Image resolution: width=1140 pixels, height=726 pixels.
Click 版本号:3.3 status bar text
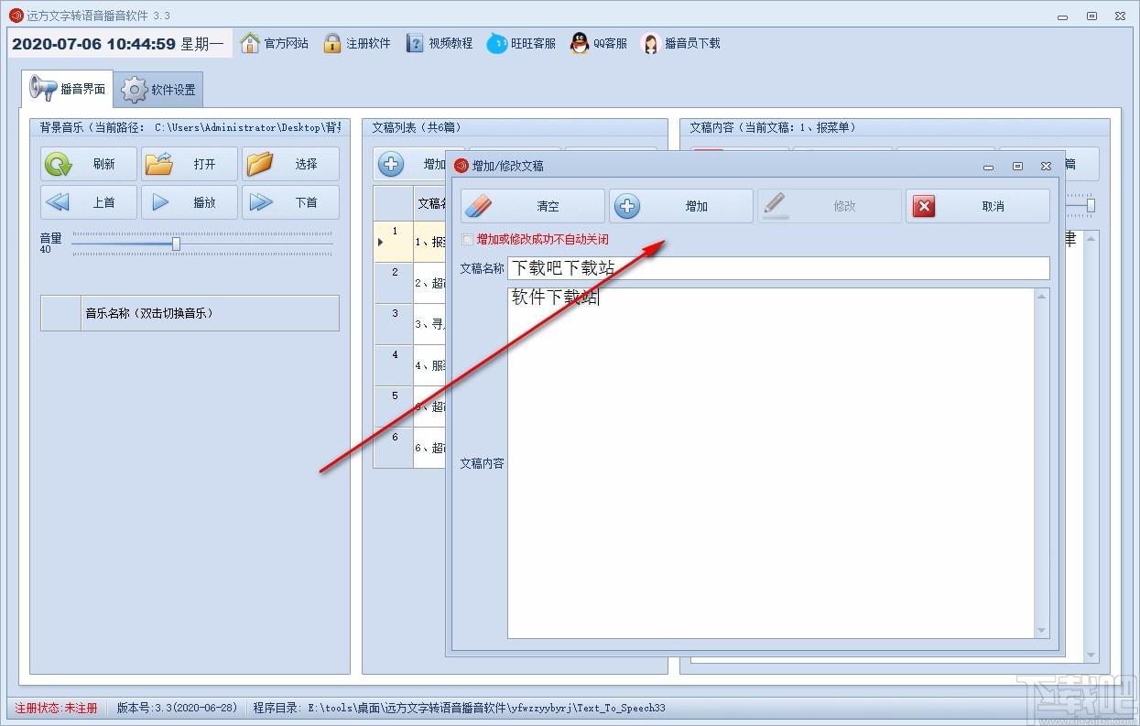coord(177,708)
